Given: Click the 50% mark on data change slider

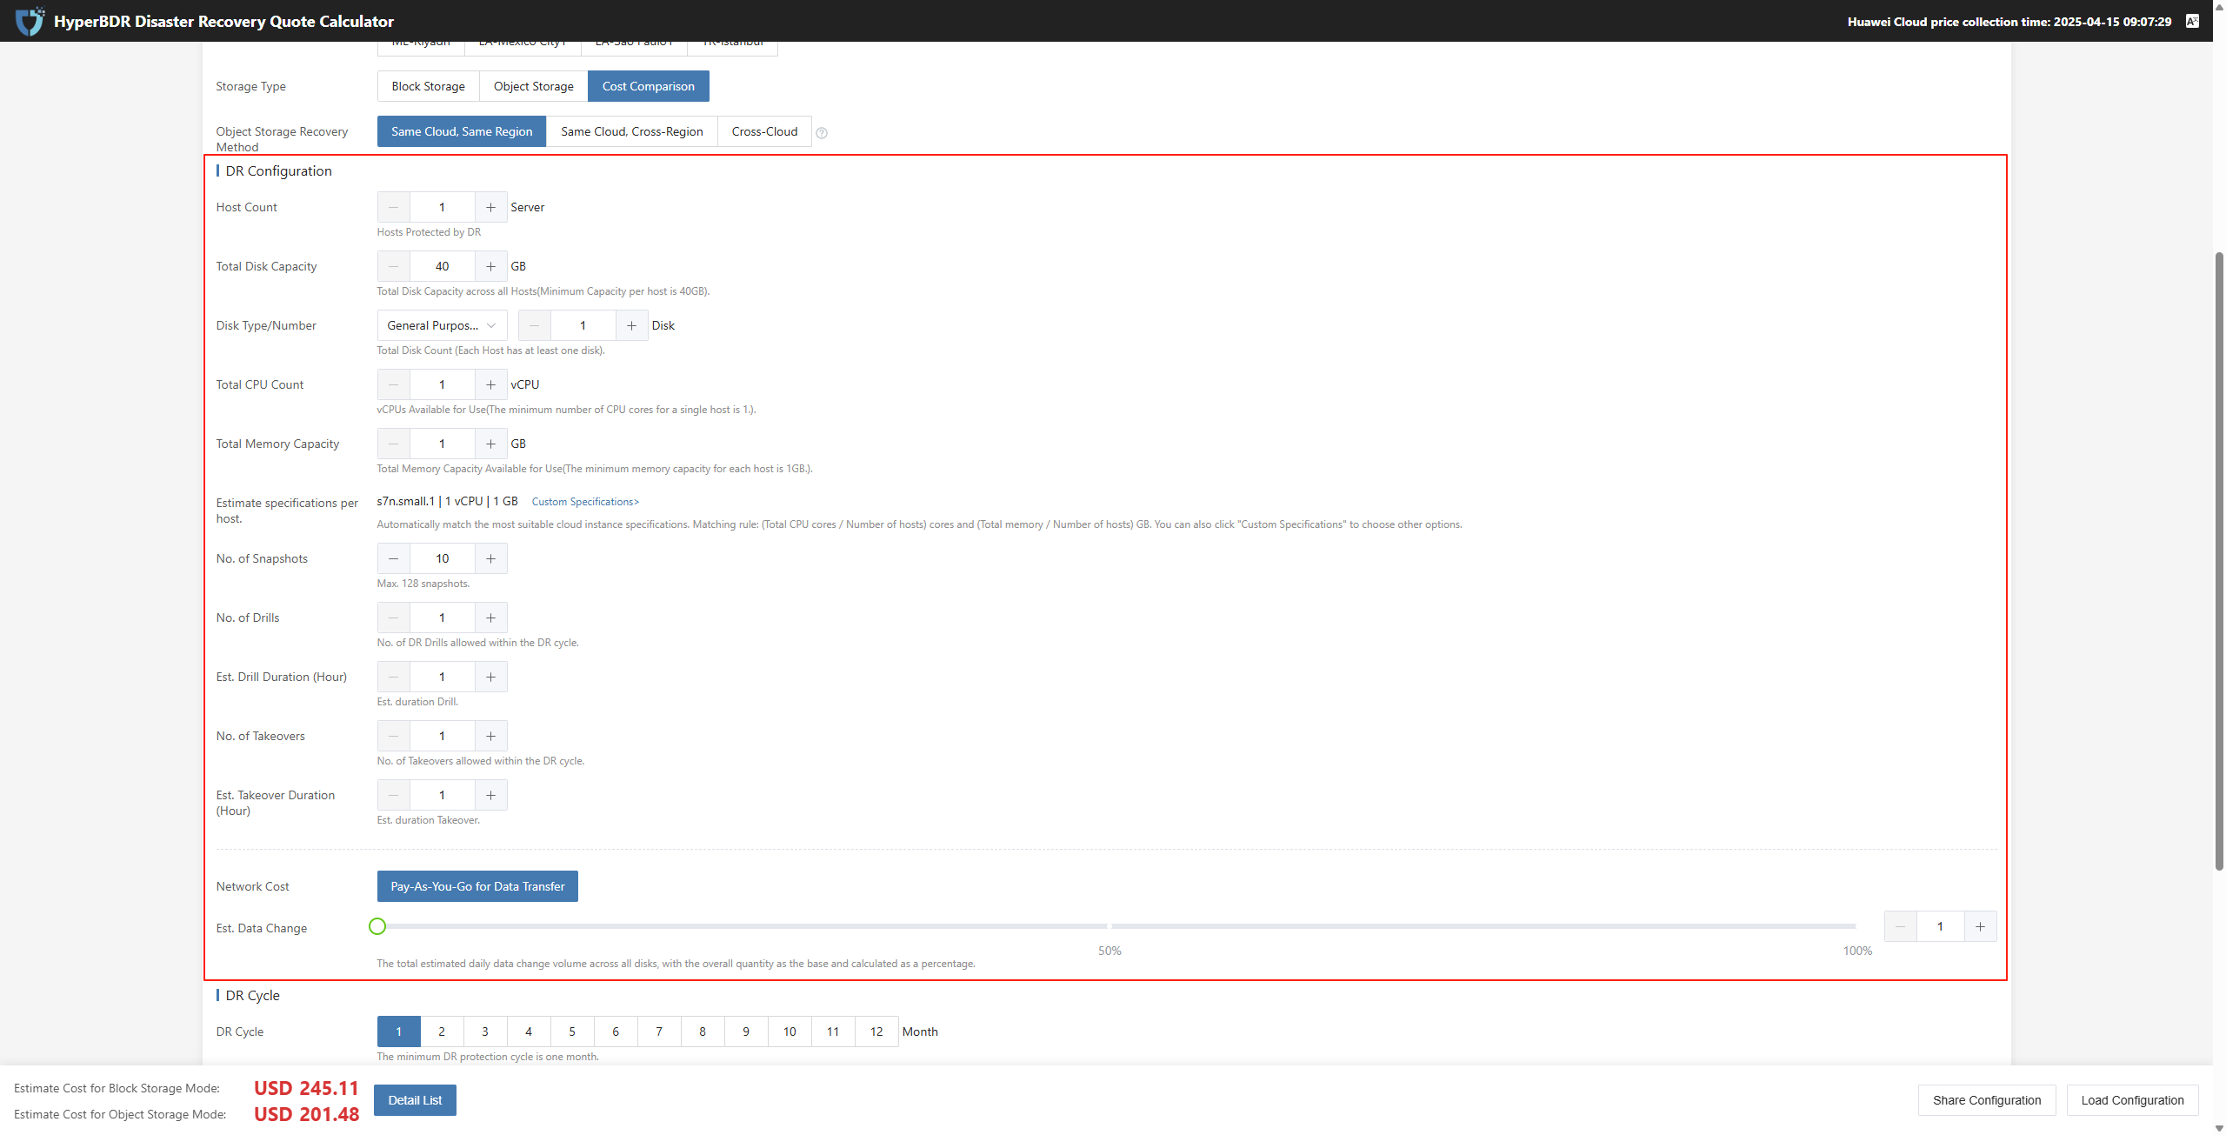Looking at the screenshot, I should tap(1109, 926).
